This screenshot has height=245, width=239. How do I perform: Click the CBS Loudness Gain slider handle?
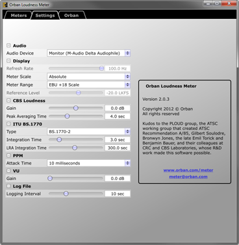(x=76, y=108)
